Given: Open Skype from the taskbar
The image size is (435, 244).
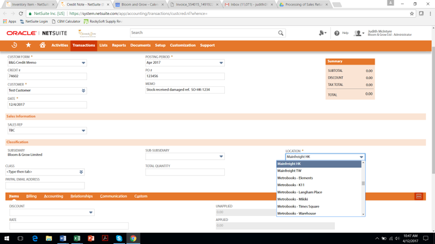Looking at the screenshot, I should (x=119, y=239).
